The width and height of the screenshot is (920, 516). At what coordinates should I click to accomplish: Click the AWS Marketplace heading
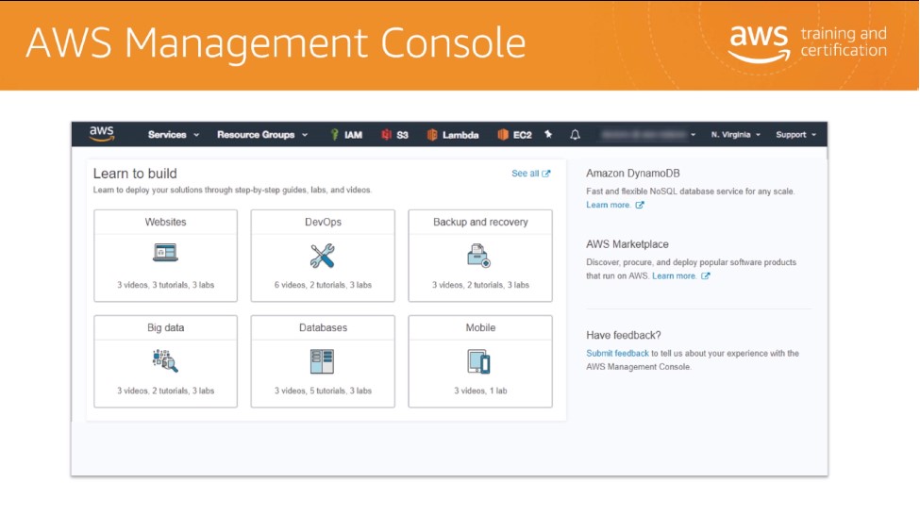point(627,244)
